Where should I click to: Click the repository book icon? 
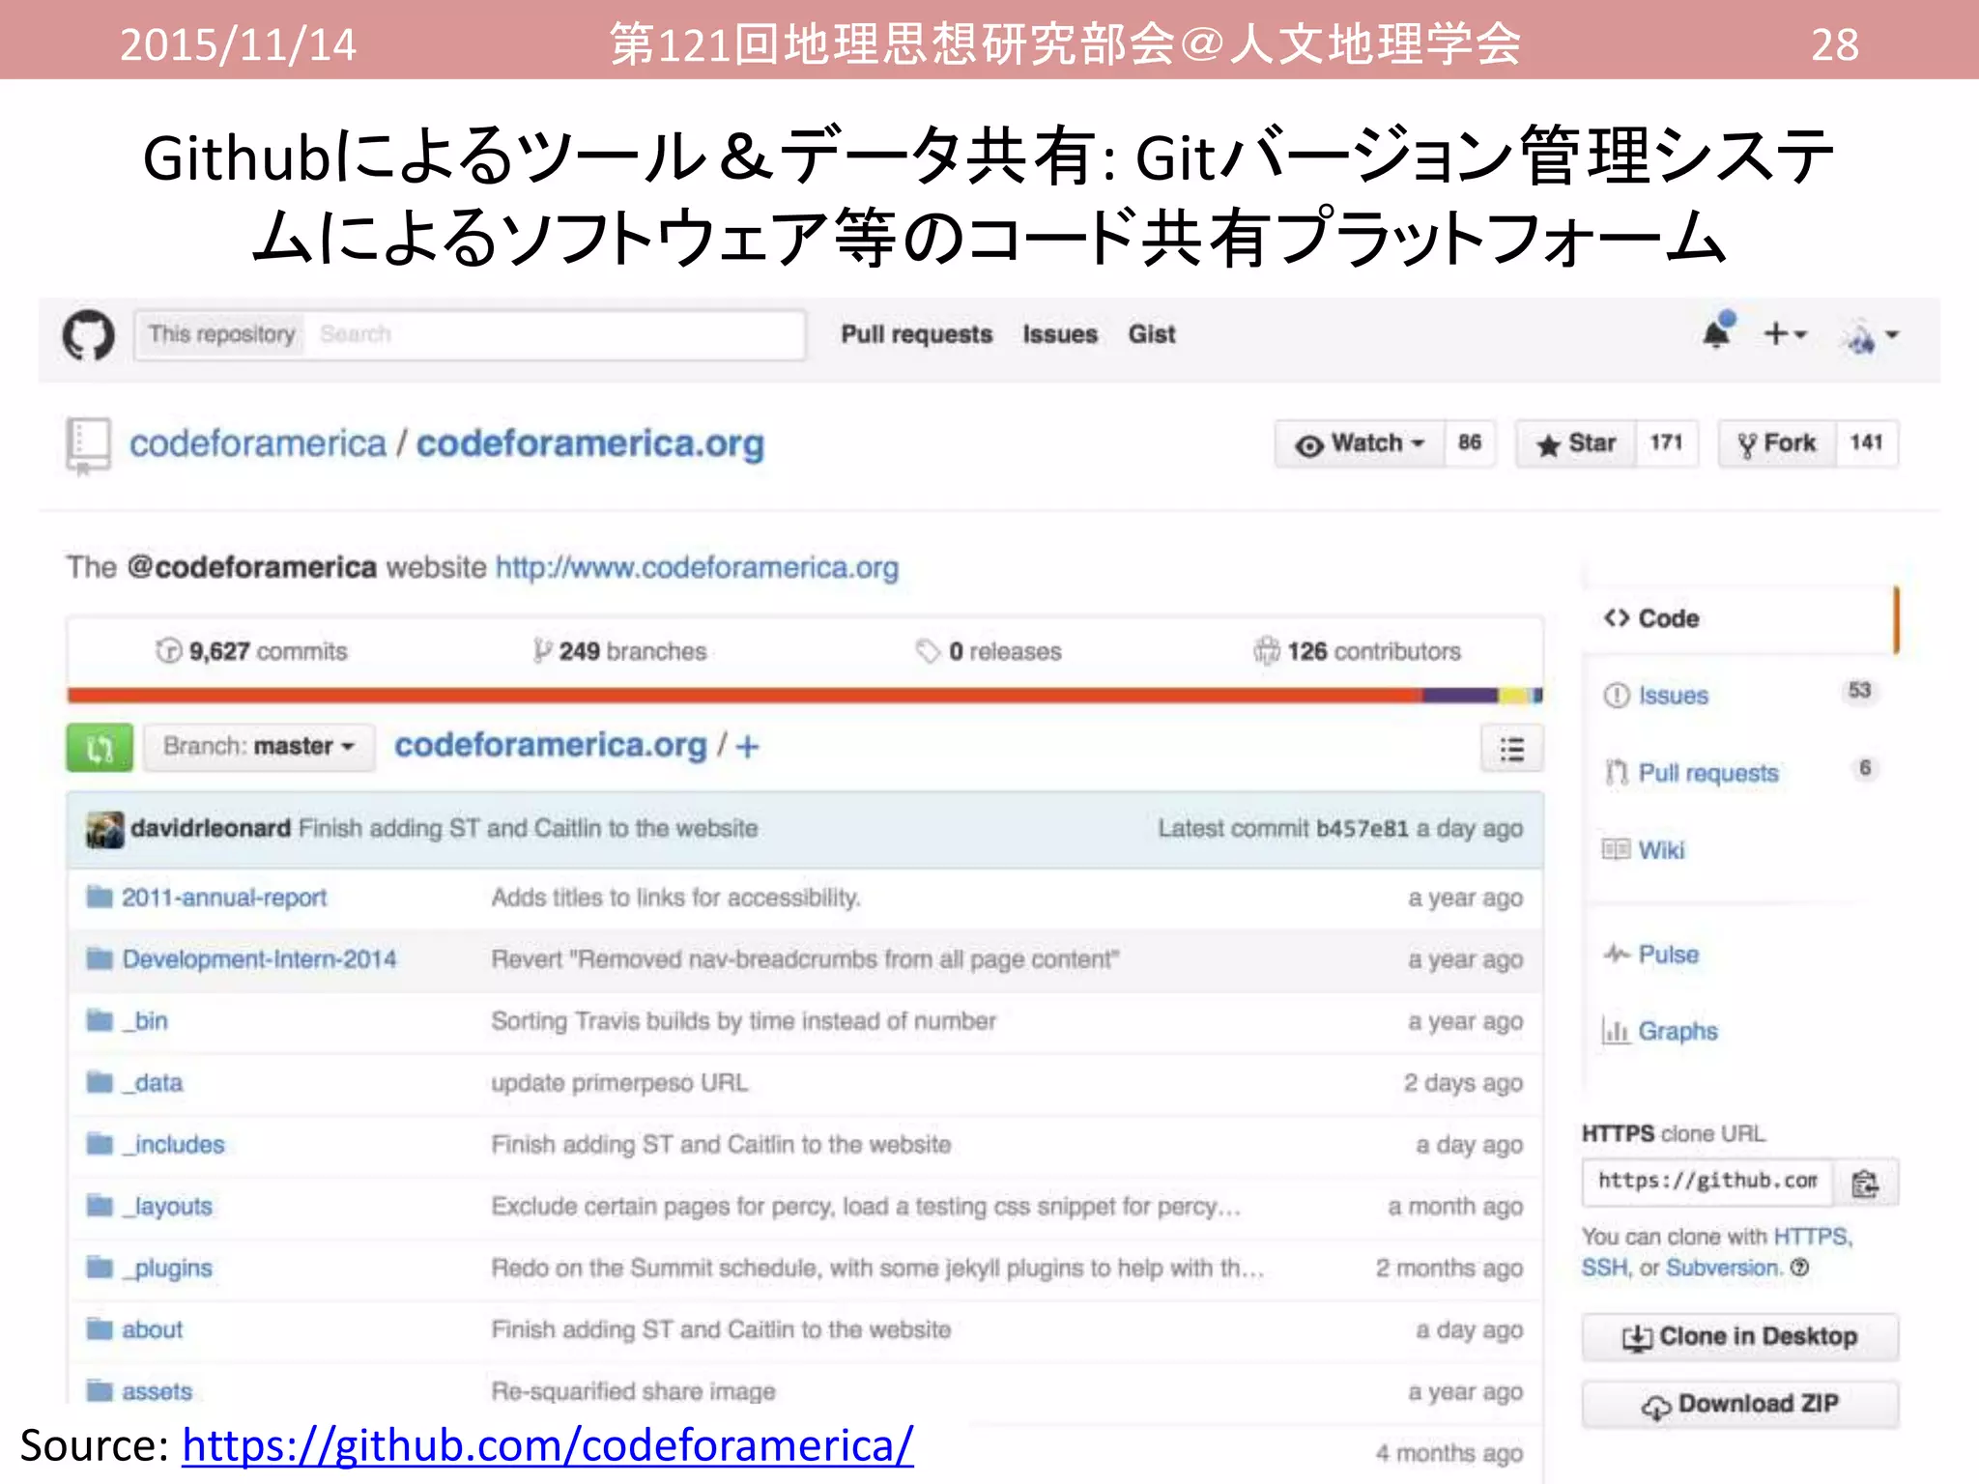(87, 445)
